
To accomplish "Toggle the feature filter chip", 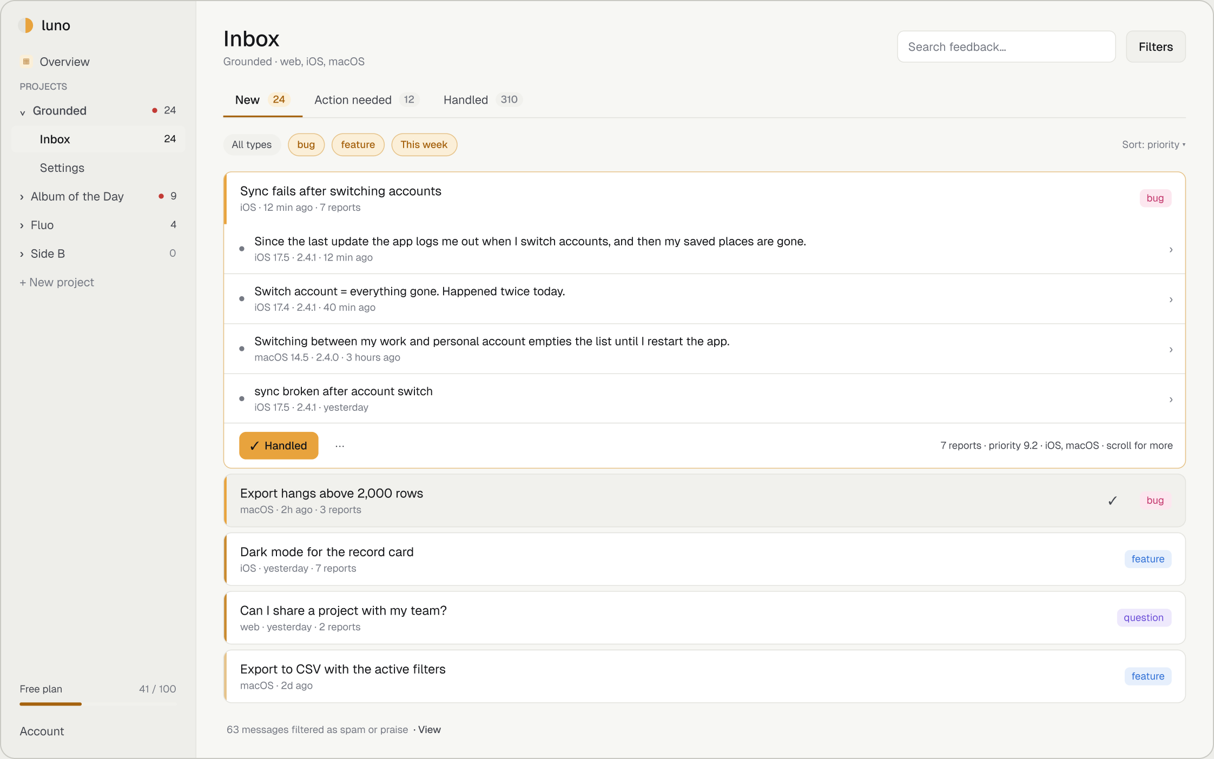I will tap(358, 145).
